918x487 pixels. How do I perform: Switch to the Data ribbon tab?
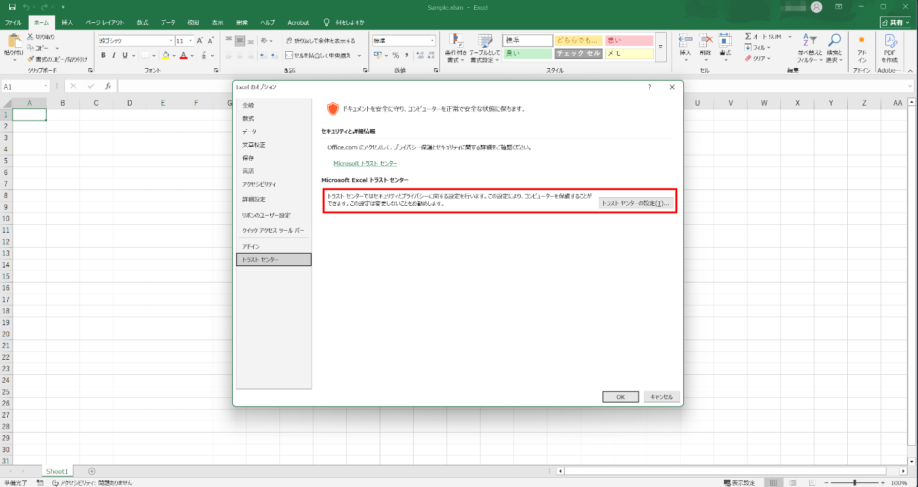[168, 22]
